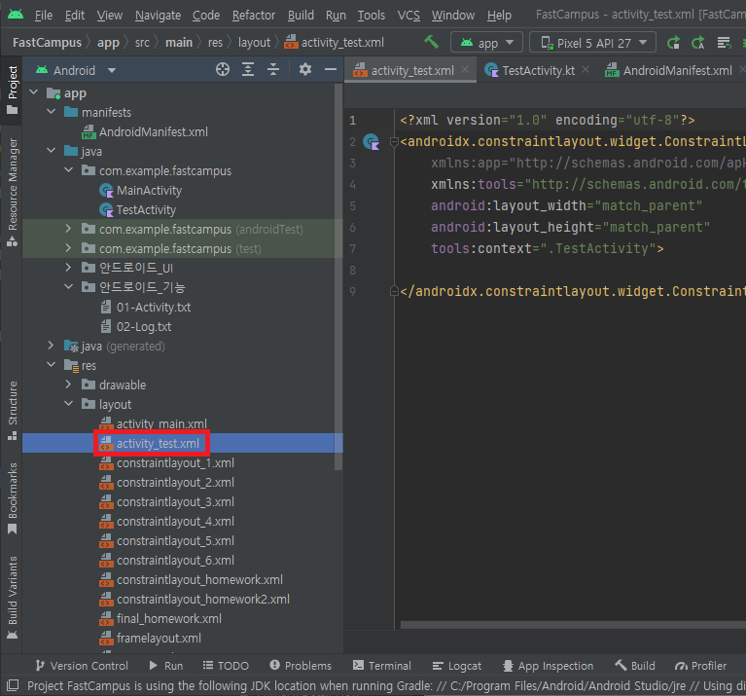This screenshot has width=746, height=696.
Task: Open the Profiler tool window
Action: [701, 666]
